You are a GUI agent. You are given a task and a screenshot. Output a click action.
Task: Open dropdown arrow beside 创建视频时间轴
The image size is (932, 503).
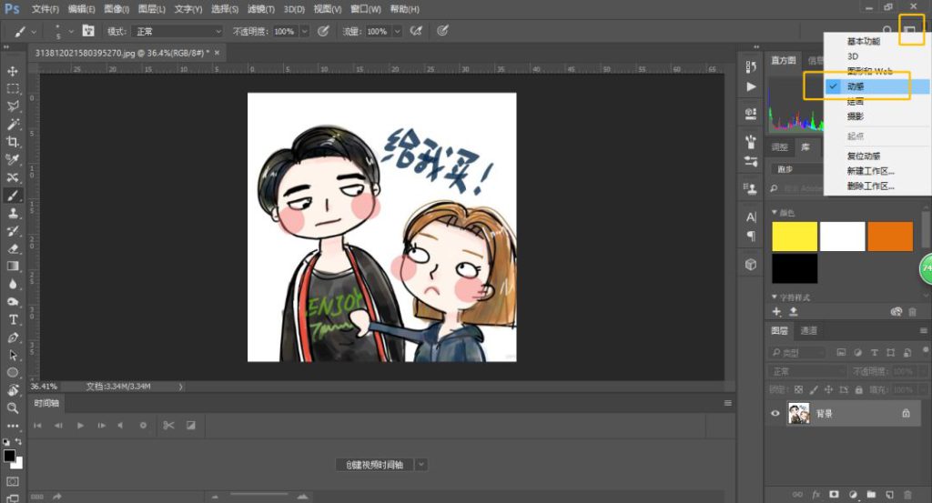[420, 465]
